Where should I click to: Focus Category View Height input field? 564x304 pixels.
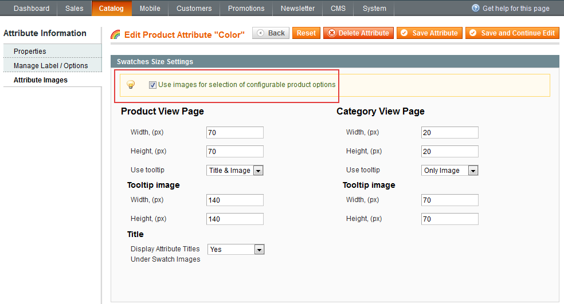tap(449, 152)
